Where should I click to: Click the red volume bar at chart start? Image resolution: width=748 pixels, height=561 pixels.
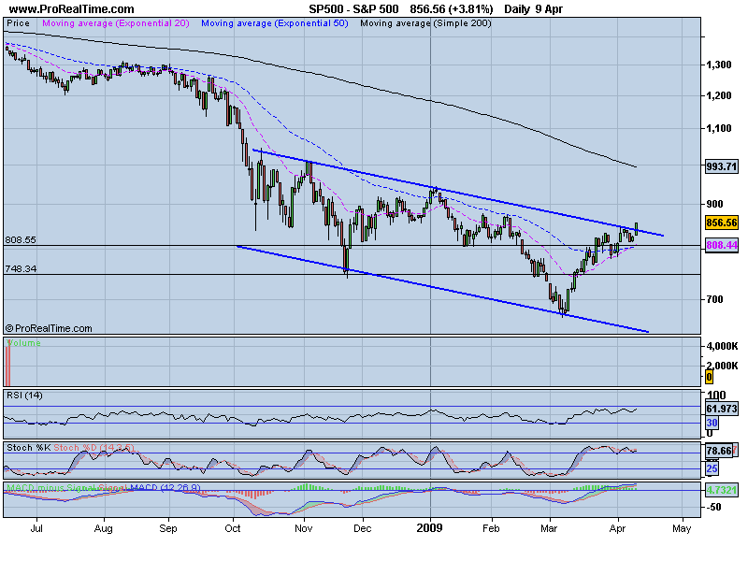(7, 366)
